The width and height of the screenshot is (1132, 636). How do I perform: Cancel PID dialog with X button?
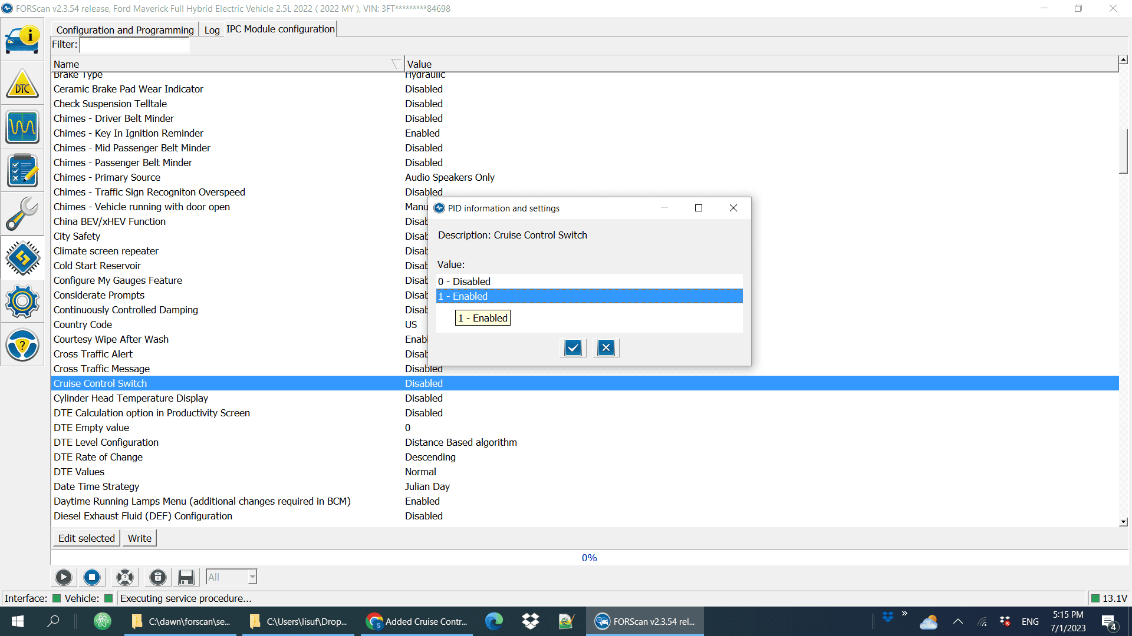606,348
